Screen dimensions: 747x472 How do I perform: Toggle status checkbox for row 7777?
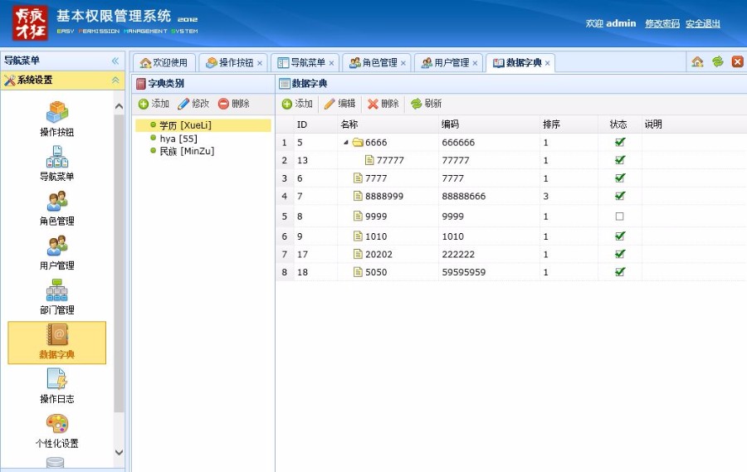point(620,178)
